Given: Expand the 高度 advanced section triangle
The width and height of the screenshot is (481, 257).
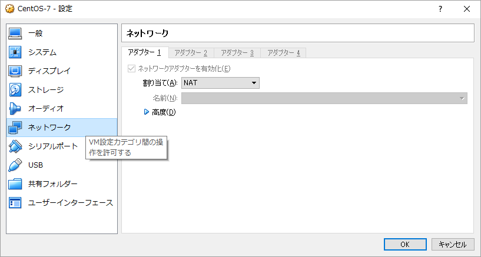Looking at the screenshot, I should coord(147,112).
